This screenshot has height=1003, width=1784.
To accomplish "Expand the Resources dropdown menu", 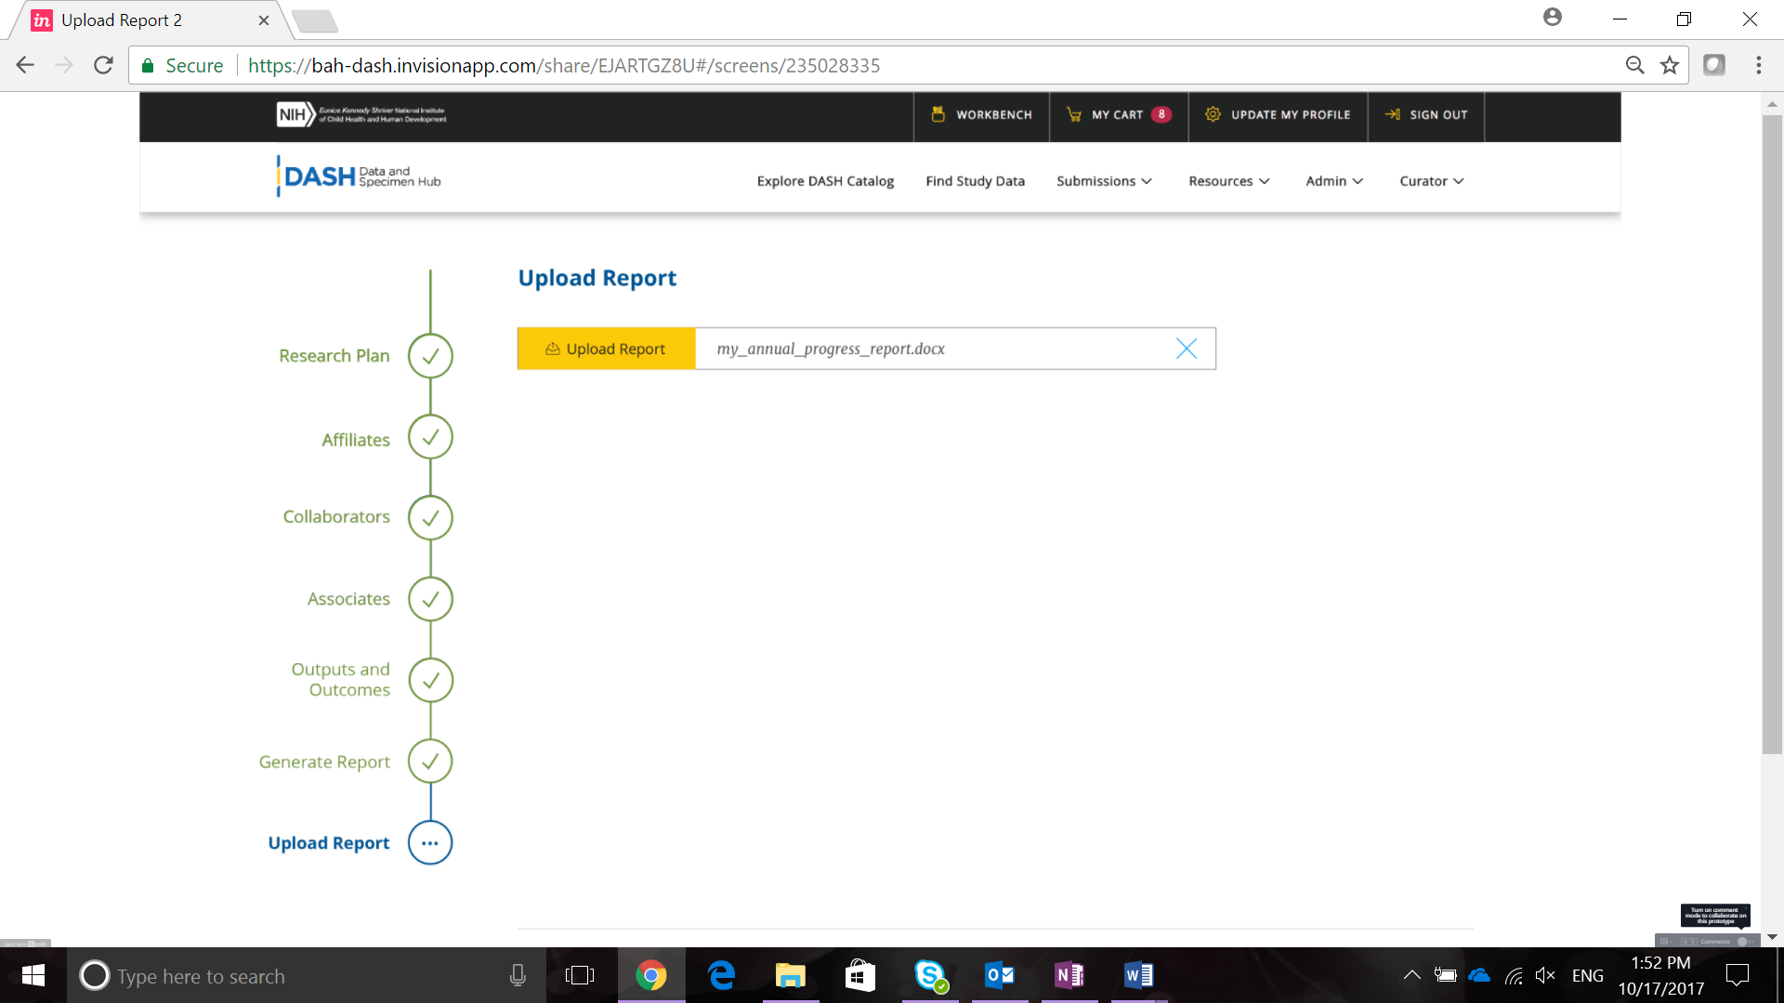I will pyautogui.click(x=1228, y=181).
